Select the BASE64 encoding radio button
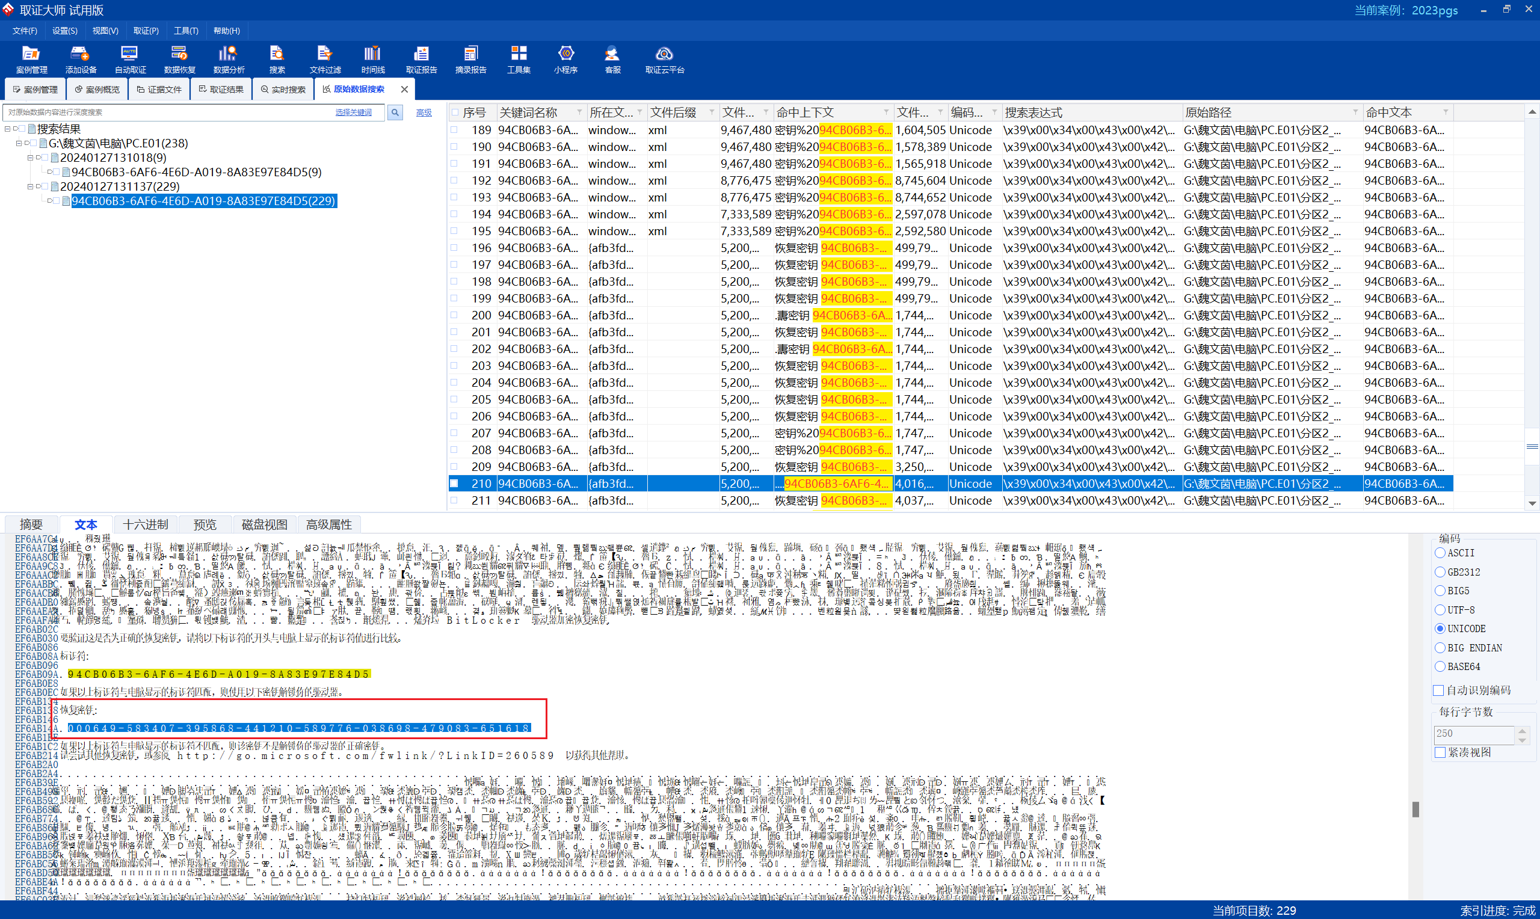Screen dimensions: 1540x919 tap(1440, 666)
